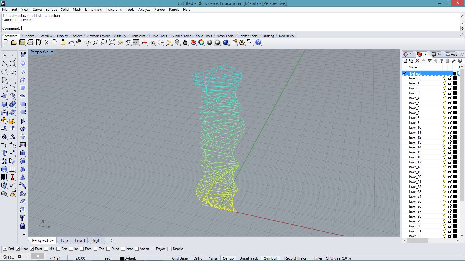
Task: Click the delete layer X icon
Action: tap(417, 61)
